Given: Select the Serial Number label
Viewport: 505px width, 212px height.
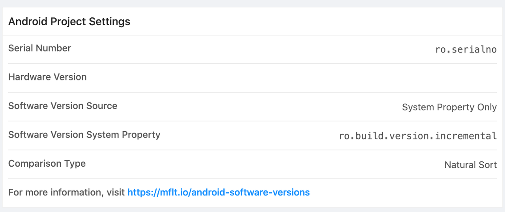Looking at the screenshot, I should [x=39, y=48].
